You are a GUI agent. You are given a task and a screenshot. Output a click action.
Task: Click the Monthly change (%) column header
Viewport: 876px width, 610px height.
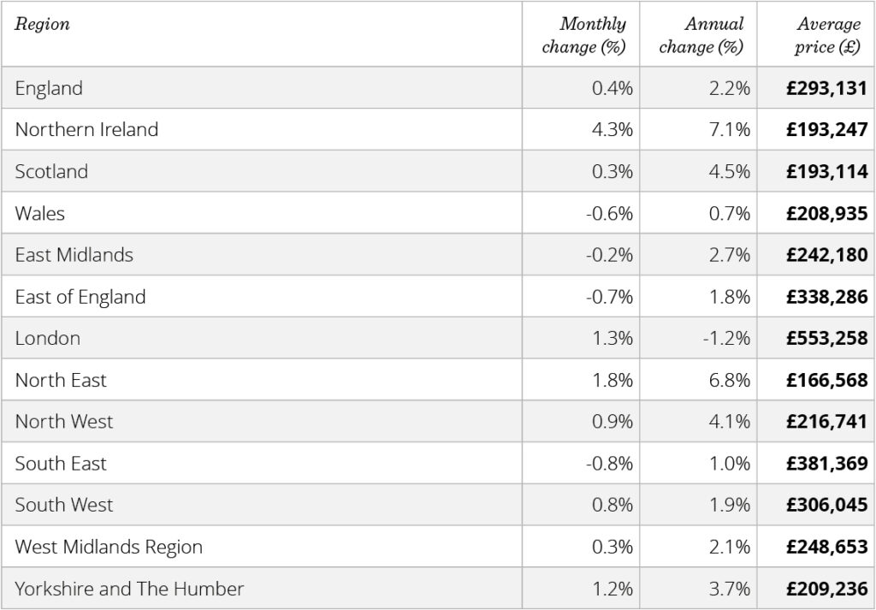[584, 35]
